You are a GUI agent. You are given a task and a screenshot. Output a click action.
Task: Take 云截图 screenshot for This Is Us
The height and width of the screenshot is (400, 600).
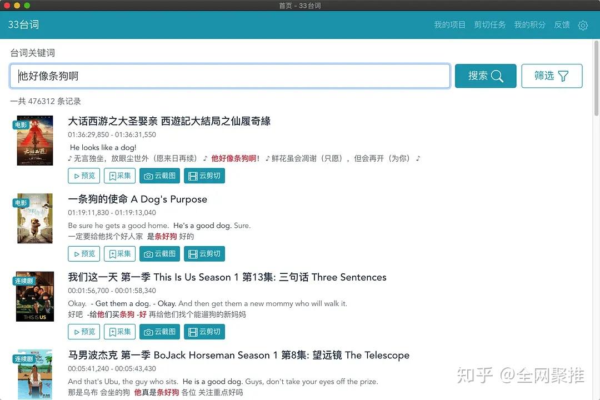pyautogui.click(x=159, y=332)
